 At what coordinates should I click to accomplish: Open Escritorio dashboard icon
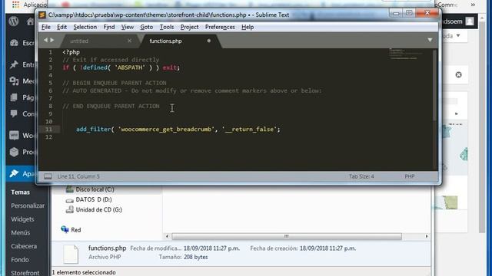click(14, 43)
